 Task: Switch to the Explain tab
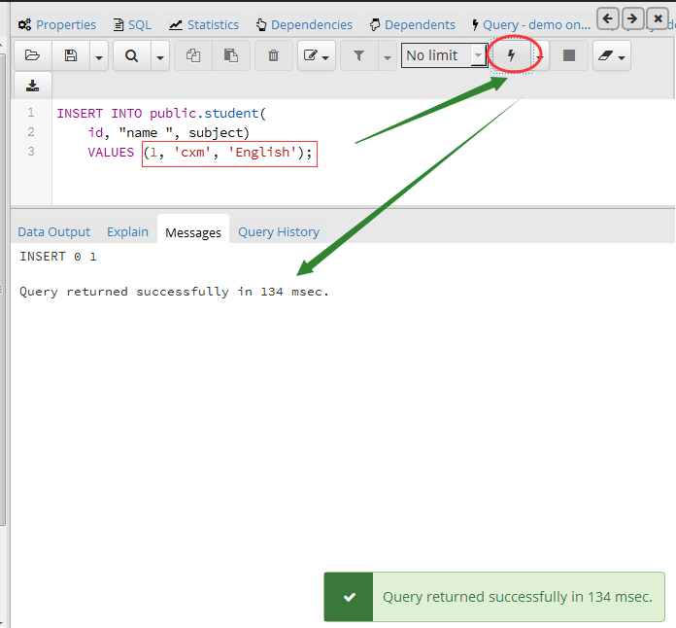[x=127, y=231]
